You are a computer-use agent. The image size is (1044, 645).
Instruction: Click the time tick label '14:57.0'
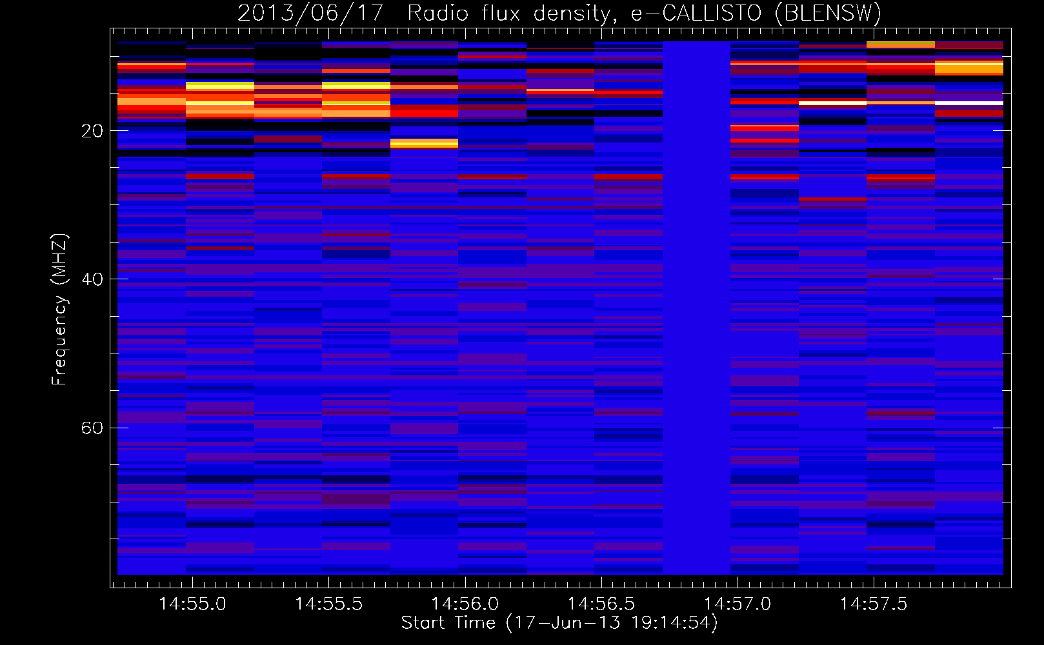737,604
